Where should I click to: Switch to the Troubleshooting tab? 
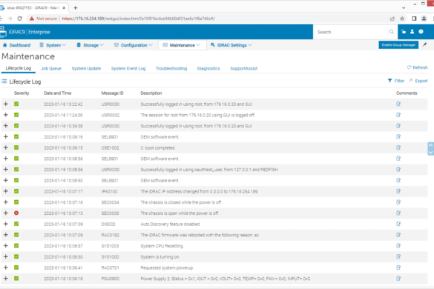[171, 69]
